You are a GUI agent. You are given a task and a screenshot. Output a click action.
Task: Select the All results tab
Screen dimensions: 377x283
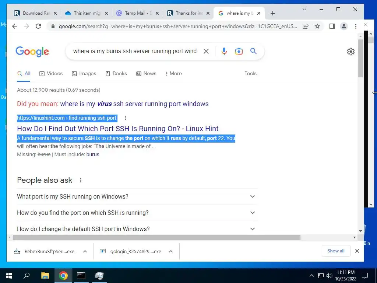coord(24,73)
